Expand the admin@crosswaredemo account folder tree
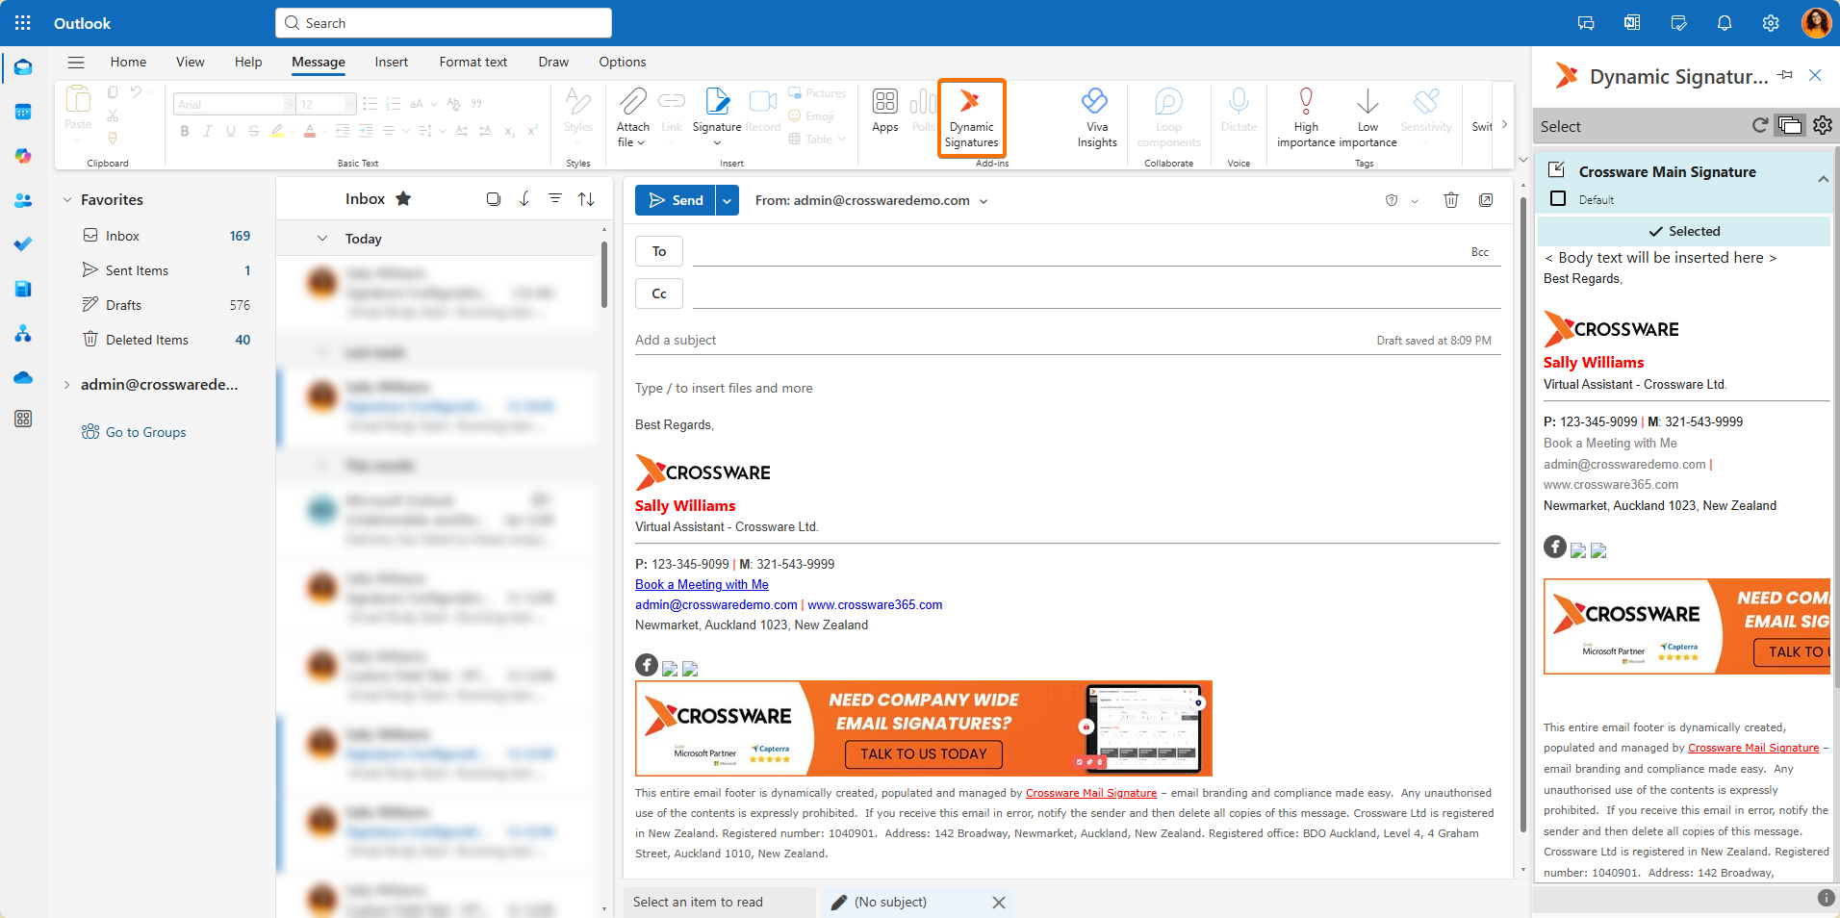The width and height of the screenshot is (1840, 918). click(66, 385)
